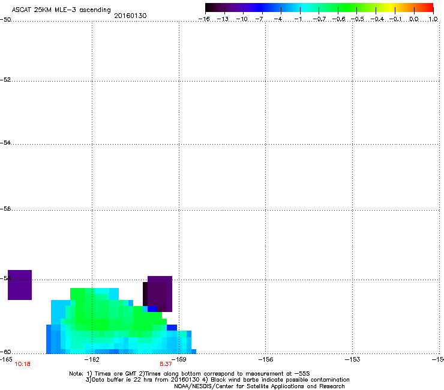This screenshot has height=390, width=444.
Task: Click the date label 20160130
Action: click(130, 16)
